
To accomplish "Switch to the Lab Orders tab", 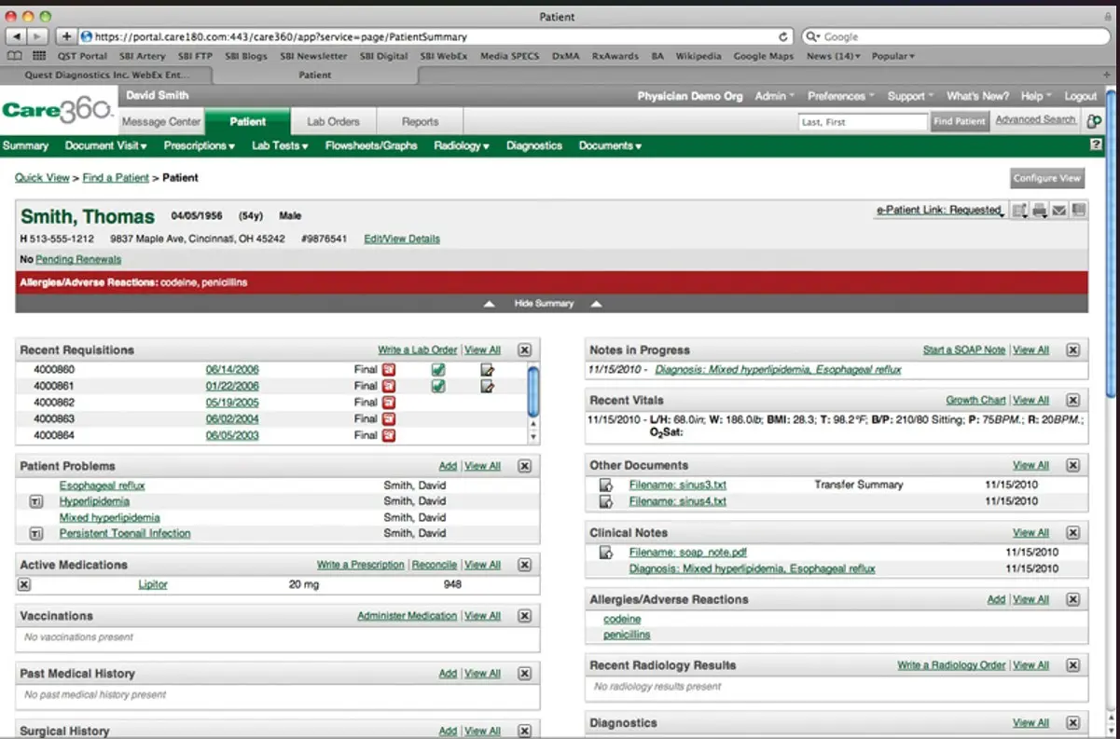I will click(x=333, y=120).
